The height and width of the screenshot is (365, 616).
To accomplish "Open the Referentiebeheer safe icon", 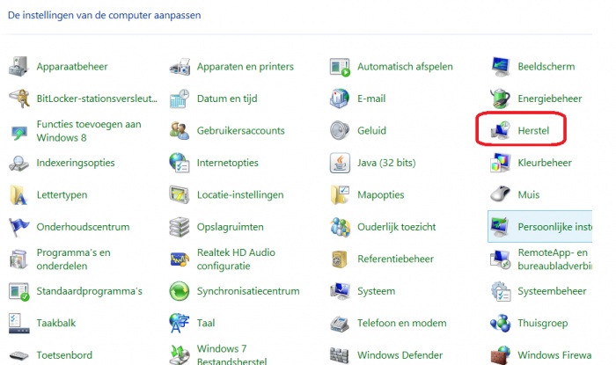I will pos(340,259).
